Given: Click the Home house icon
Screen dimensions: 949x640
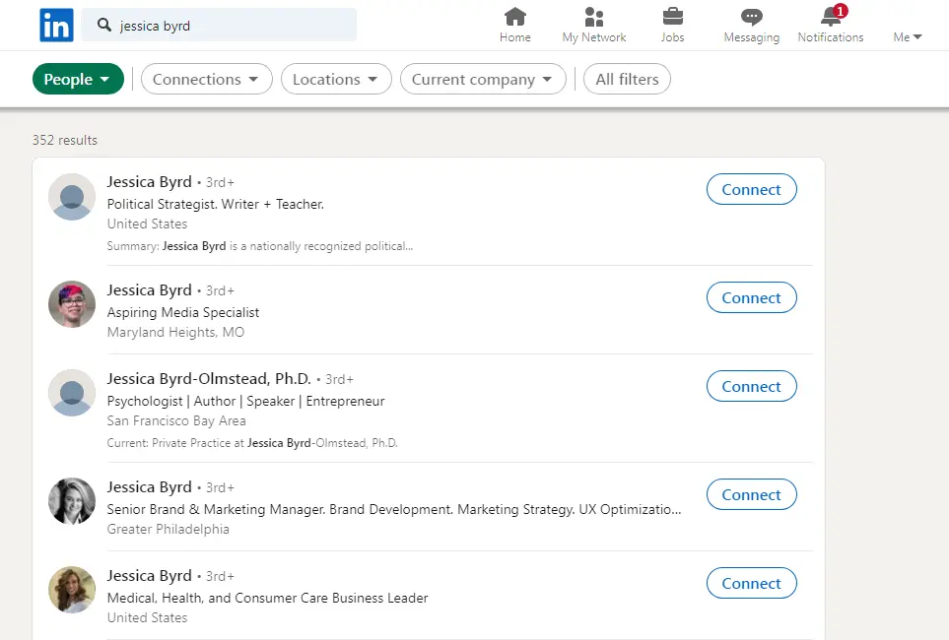Looking at the screenshot, I should pyautogui.click(x=515, y=17).
